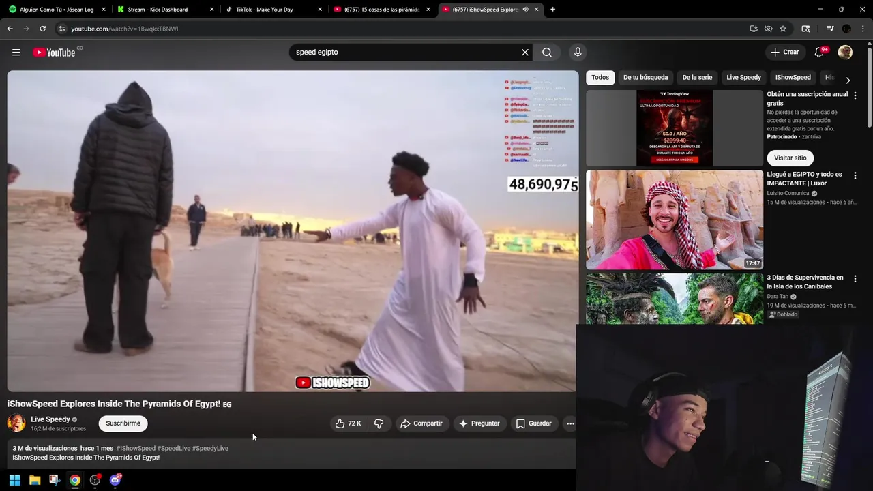View site information icon in the address bar

[62, 29]
